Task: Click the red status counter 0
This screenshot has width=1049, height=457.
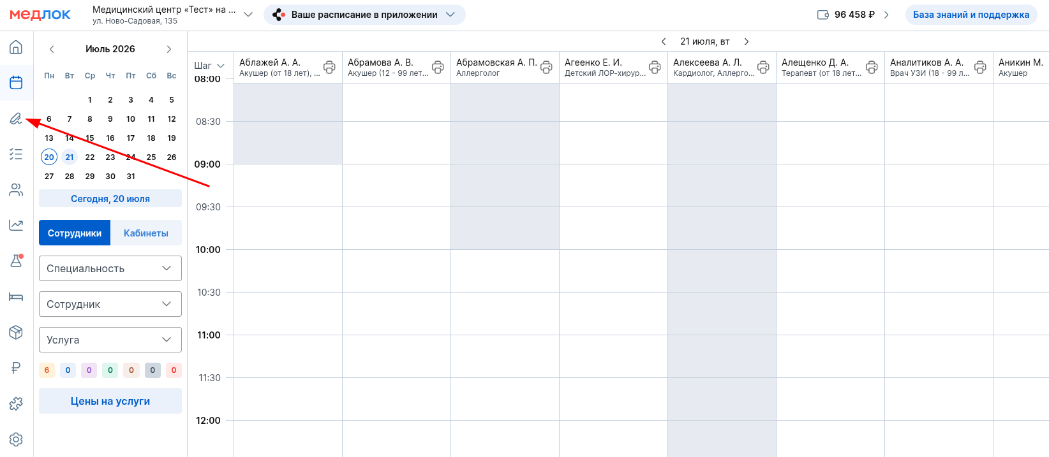Action: coord(174,370)
